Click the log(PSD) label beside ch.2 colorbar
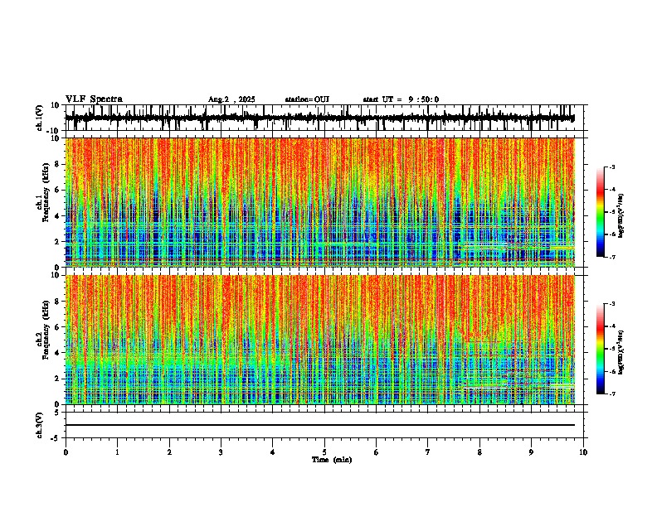The width and height of the screenshot is (657, 507). tap(620, 352)
